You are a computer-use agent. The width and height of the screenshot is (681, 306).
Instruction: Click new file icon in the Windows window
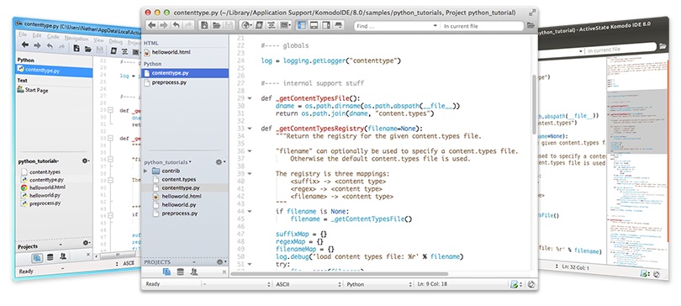76,48
